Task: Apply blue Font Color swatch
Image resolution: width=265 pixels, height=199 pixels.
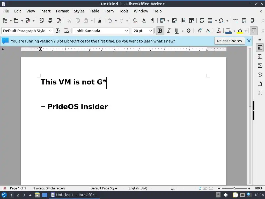Action: pos(229,31)
